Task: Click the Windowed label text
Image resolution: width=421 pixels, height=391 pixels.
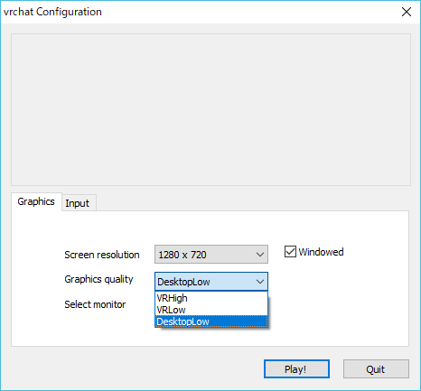Action: click(x=321, y=252)
